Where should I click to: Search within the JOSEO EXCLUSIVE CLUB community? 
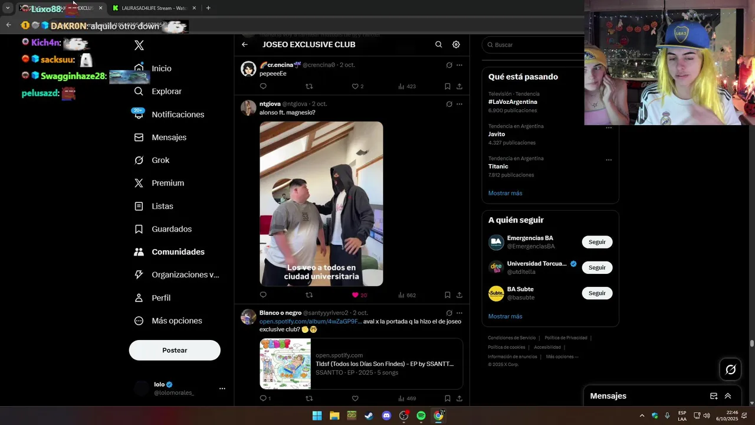[438, 44]
